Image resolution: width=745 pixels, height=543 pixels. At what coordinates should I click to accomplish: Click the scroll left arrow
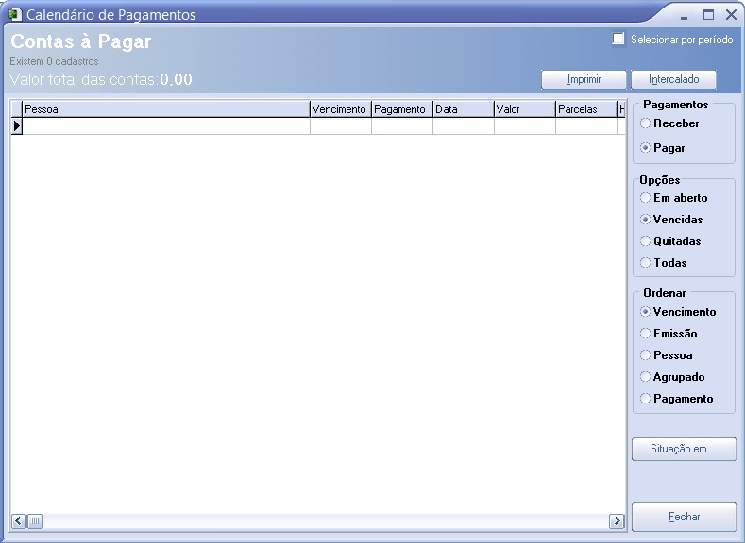click(x=18, y=521)
